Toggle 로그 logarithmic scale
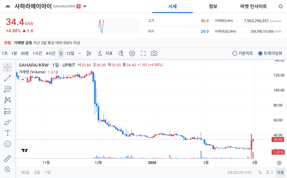This screenshot has height=178, width=287. pos(269,173)
